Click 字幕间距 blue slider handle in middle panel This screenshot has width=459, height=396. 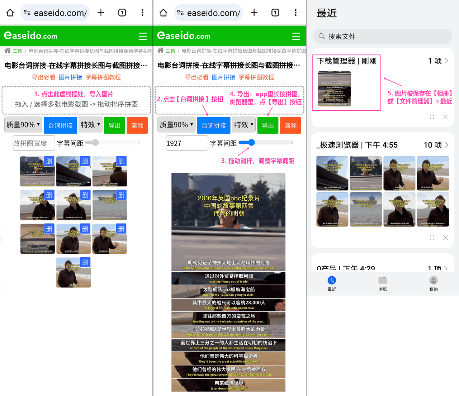coord(252,142)
